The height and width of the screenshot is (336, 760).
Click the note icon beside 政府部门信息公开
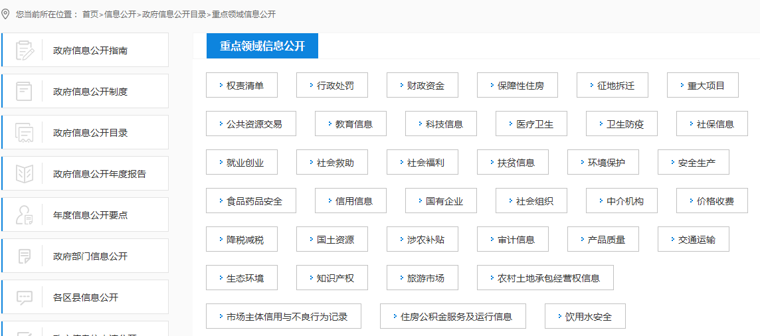click(x=25, y=256)
